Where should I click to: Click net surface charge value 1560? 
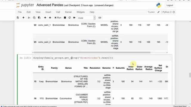(x=160, y=98)
